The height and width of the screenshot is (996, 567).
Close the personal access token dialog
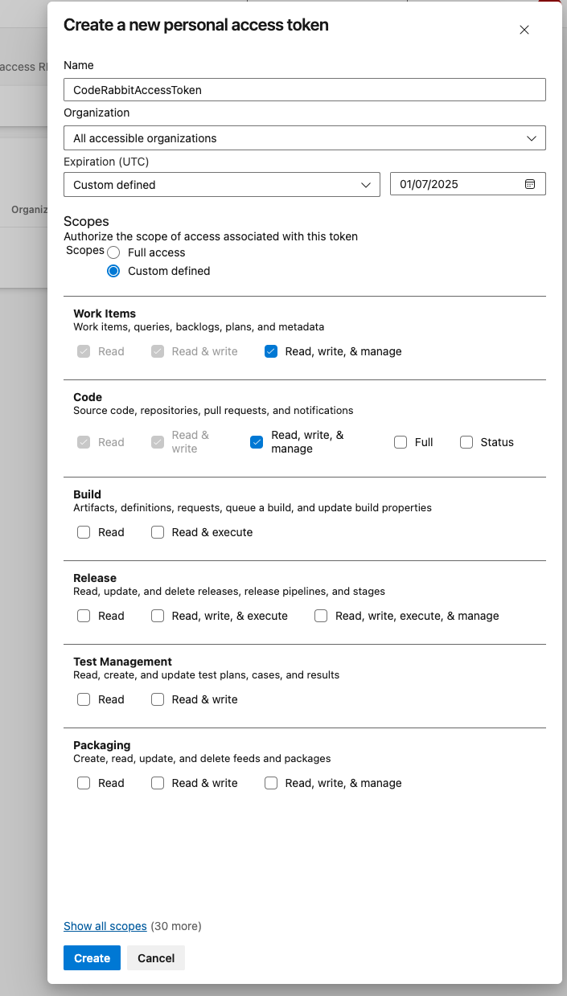(x=524, y=30)
